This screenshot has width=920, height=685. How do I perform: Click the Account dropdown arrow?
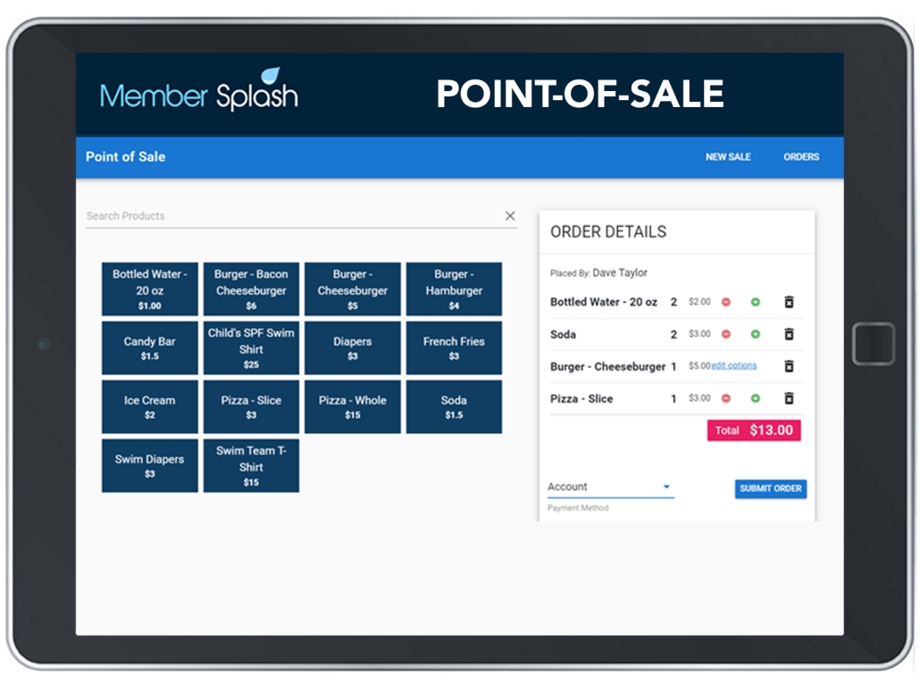pos(666,488)
